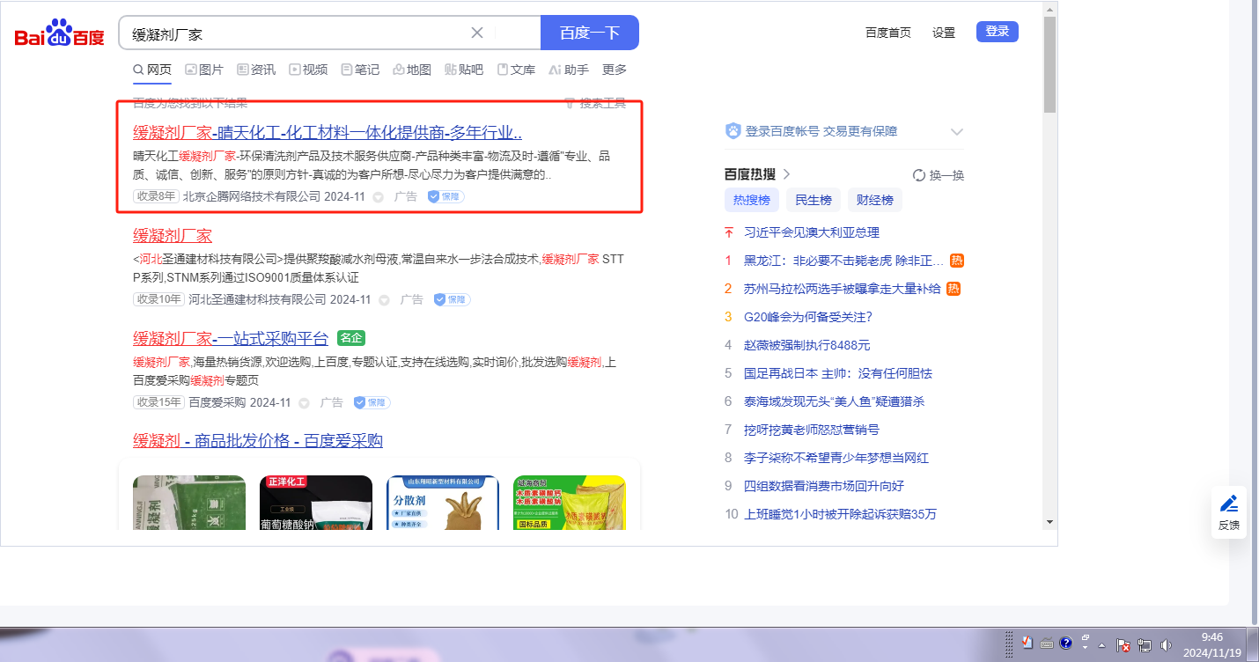The image size is (1259, 662).
Task: Open result titled 缓凝剂厂家-晴天化工
Action: (328, 133)
